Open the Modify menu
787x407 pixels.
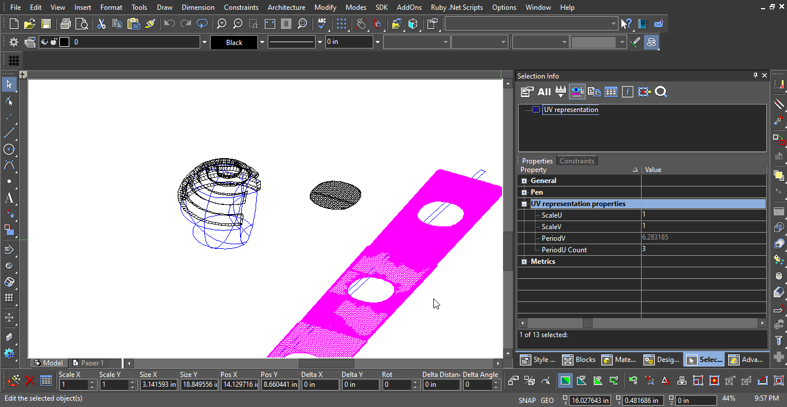(x=325, y=8)
